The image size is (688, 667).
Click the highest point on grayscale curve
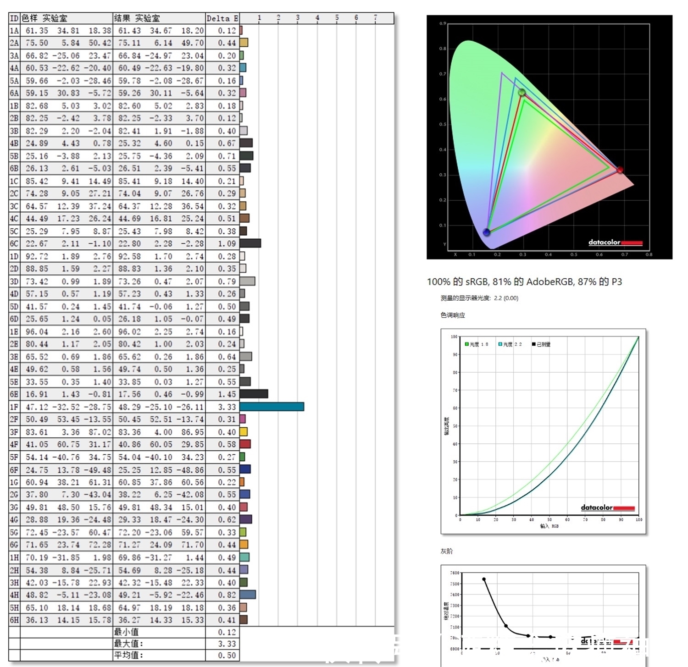[484, 579]
